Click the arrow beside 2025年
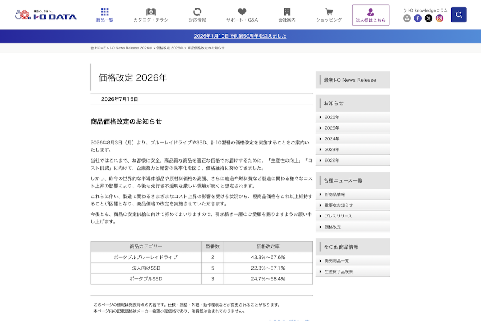Screen dimensions: 481x321 pos(321,128)
